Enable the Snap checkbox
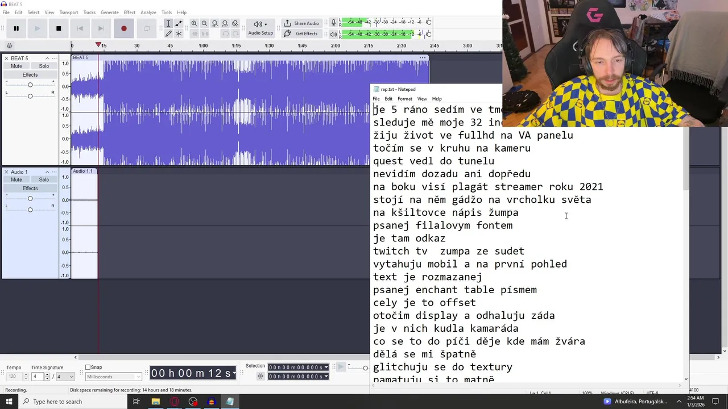 (88, 368)
